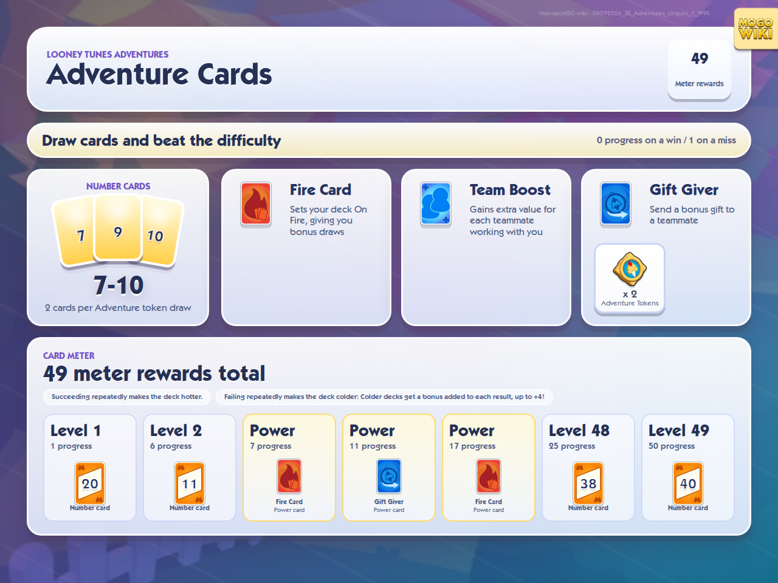Click the Power 17 progress tile heading

(x=472, y=431)
